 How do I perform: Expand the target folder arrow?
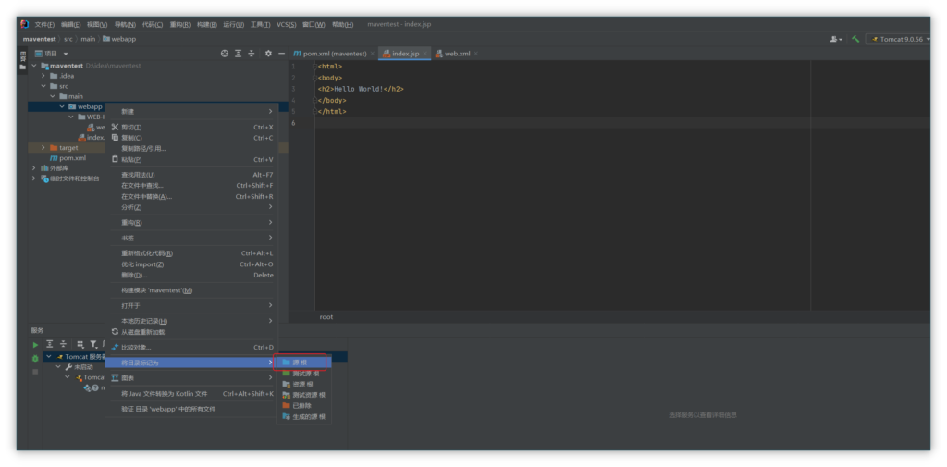coord(43,147)
